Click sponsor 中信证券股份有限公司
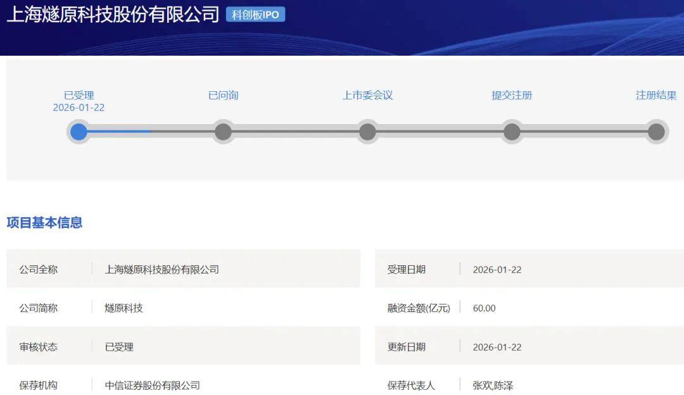Screen dimensions: 684x395 (x=152, y=385)
